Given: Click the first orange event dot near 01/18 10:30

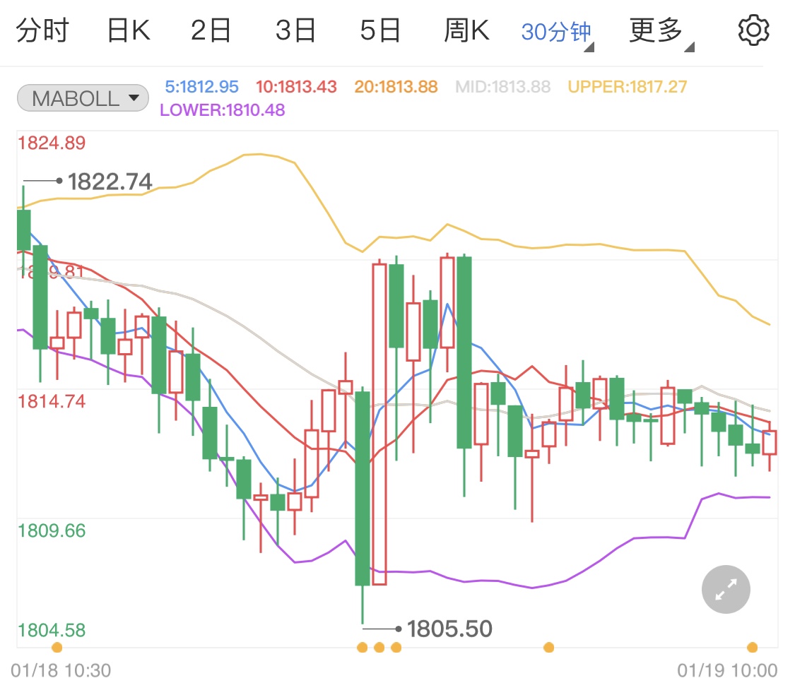Looking at the screenshot, I should tap(57, 647).
